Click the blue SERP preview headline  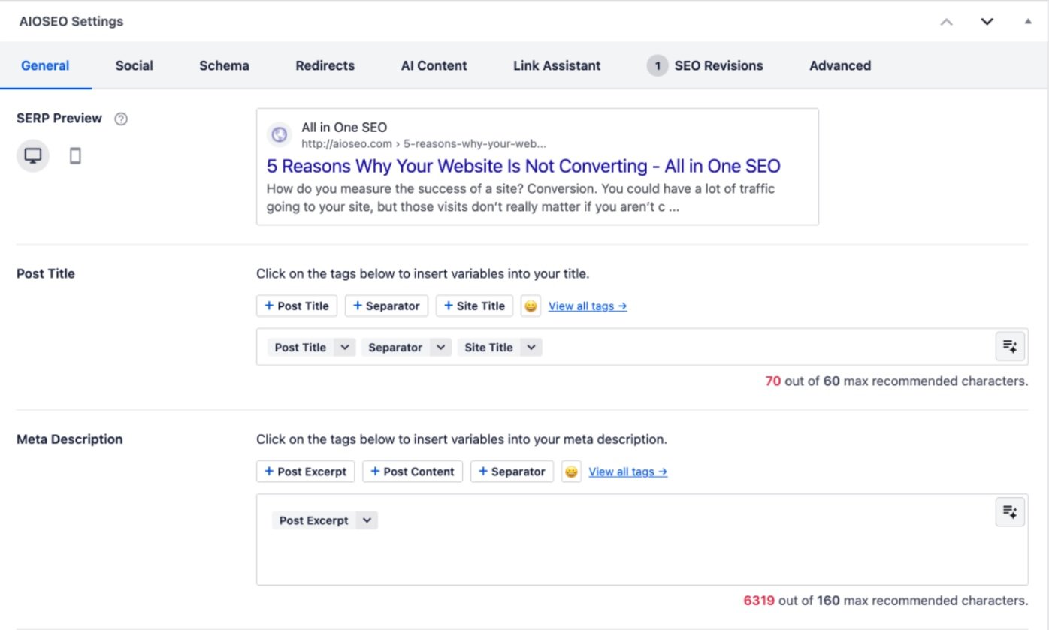pos(524,166)
